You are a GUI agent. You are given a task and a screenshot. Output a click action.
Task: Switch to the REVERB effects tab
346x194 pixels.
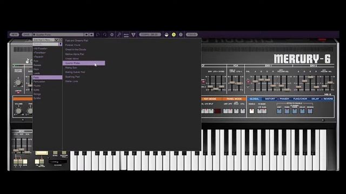(328, 99)
